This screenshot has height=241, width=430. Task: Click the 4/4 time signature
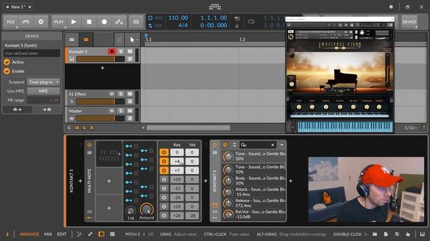183,25
